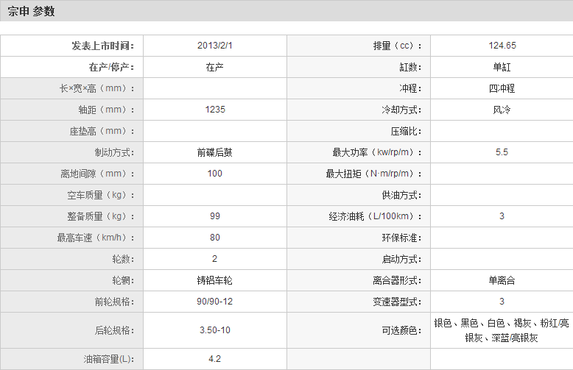Screen dimensions: 573x370
Task: Select the 90/90-12 front tire spec
Action: [x=215, y=302]
